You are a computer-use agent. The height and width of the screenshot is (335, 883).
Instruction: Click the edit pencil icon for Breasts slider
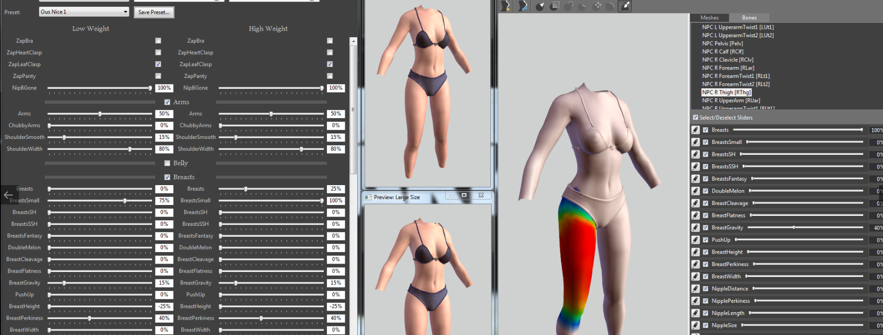[696, 130]
